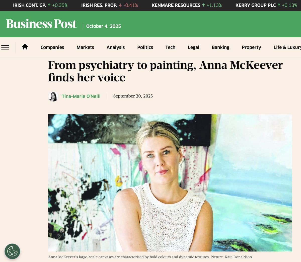Click Tina-Marie O'Neill's author avatar

[53, 96]
